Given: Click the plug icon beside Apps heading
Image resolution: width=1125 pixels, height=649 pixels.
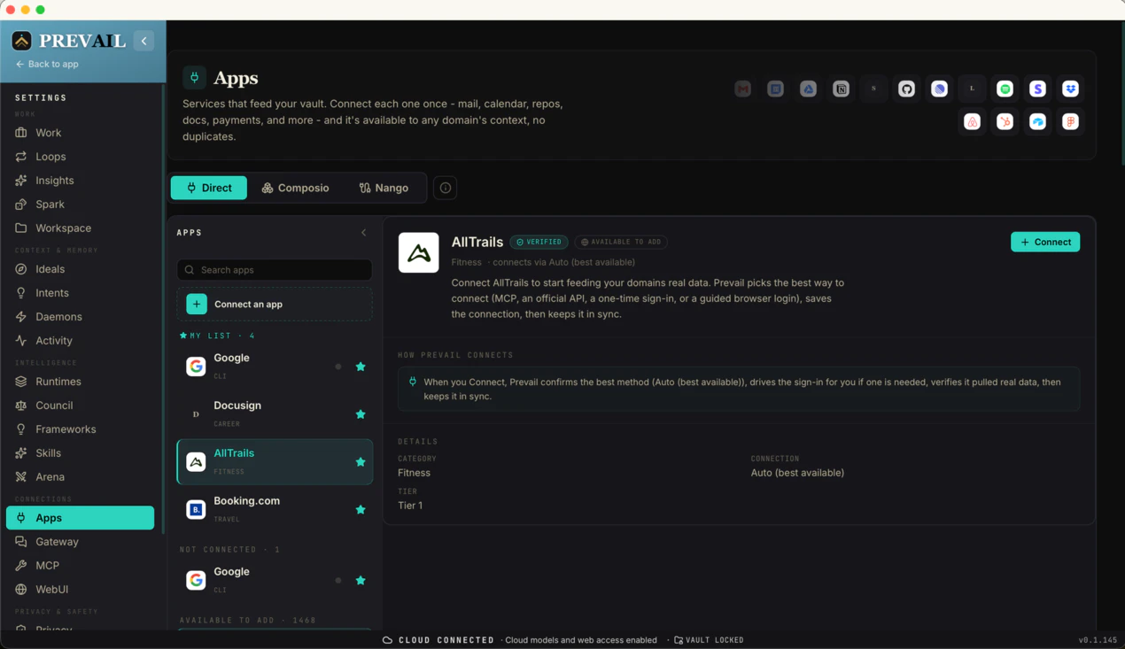Looking at the screenshot, I should click(x=194, y=78).
